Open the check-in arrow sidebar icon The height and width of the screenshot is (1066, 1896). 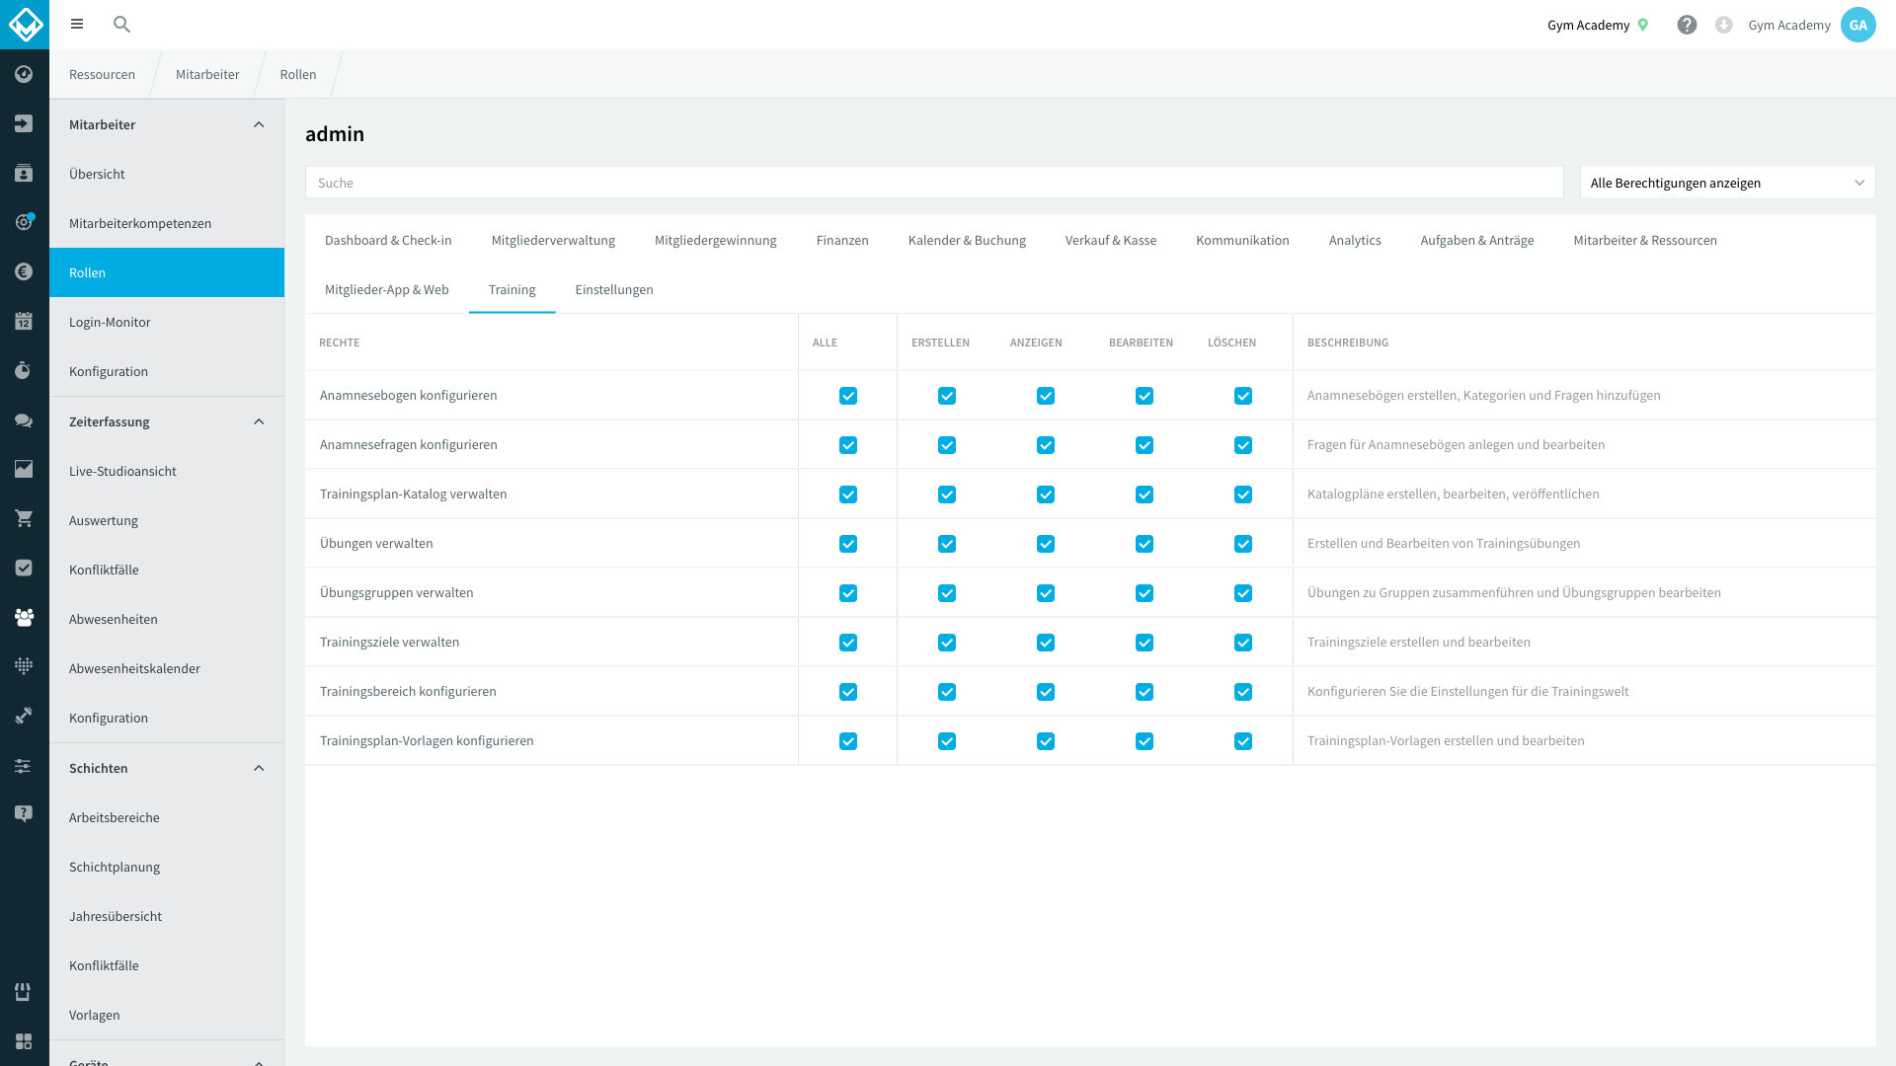[x=24, y=123]
